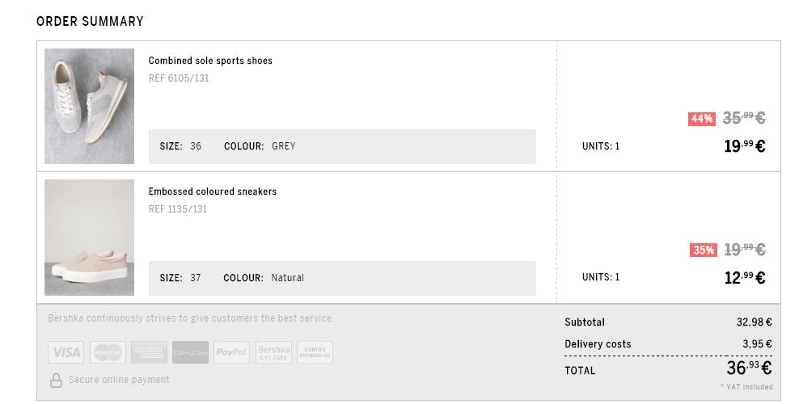Click the 44% discount badge
This screenshot has height=404, width=799.
point(701,119)
